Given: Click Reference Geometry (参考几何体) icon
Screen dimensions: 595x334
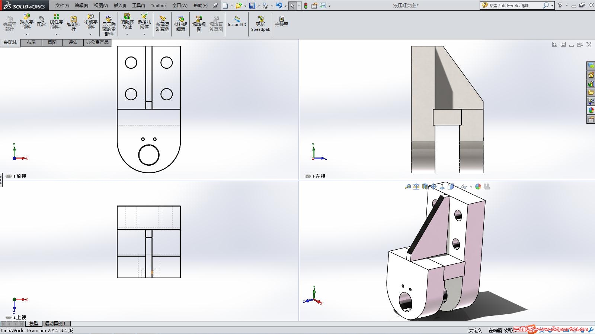Looking at the screenshot, I should 144,22.
